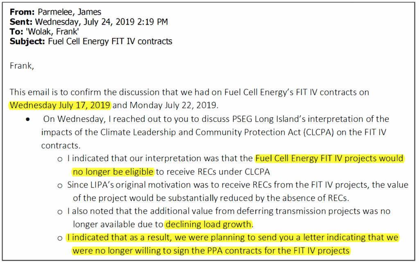419x263 pixels.
Task: Click highlighted phrase "declining load growth"
Action: (x=209, y=224)
